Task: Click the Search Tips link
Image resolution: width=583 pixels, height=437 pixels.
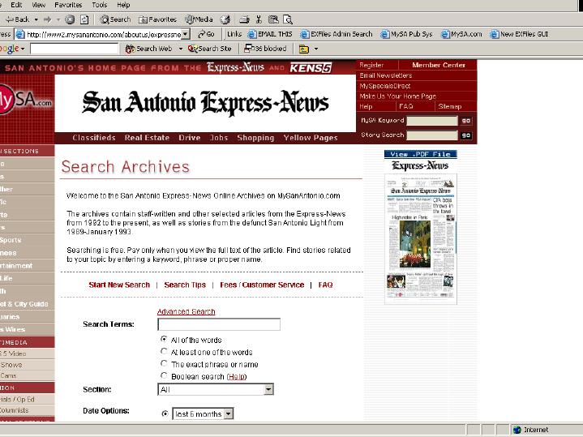Action: coord(185,285)
